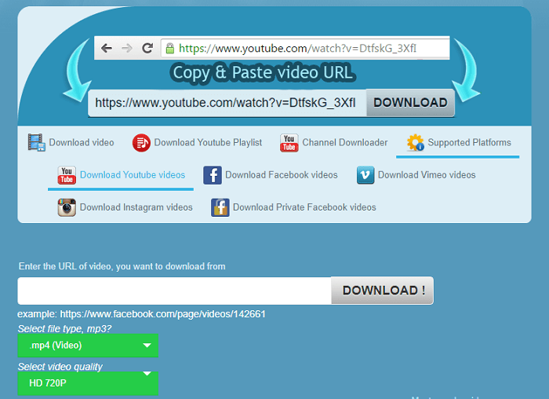The width and height of the screenshot is (549, 399).
Task: Open the Supported Platforms tab
Action: tap(469, 143)
